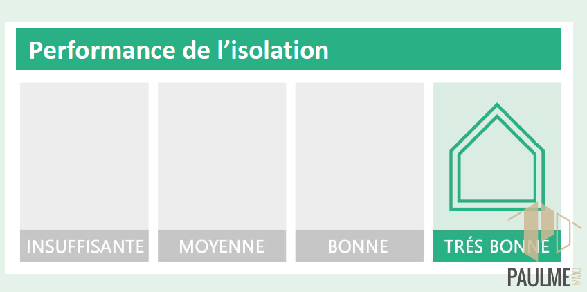
Task: Select the BONNE rating label
Action: (359, 246)
